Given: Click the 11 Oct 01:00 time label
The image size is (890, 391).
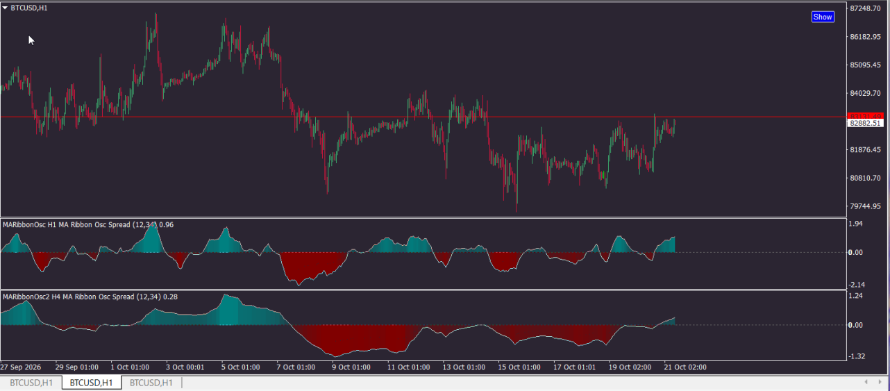Looking at the screenshot, I should 408,367.
